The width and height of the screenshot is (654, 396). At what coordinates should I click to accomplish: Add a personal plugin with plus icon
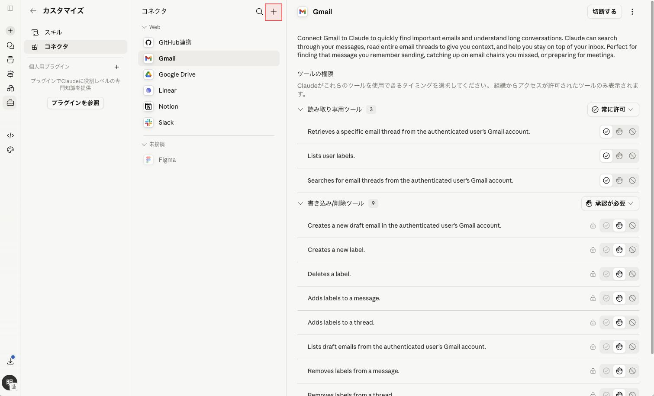[x=117, y=67]
